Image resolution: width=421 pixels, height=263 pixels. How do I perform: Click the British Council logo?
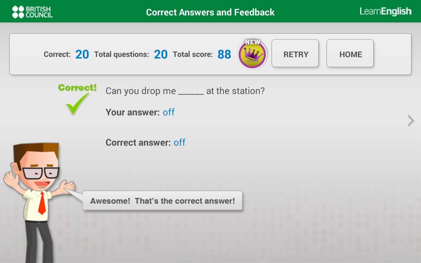click(x=32, y=12)
